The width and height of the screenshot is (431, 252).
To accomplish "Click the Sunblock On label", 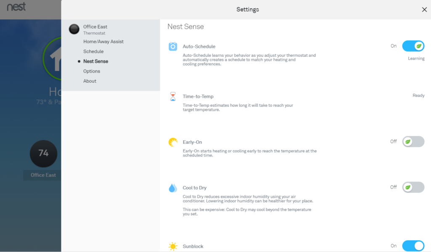I will 394,246.
